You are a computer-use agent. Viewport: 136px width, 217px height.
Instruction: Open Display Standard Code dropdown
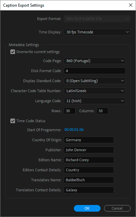click(x=95, y=81)
